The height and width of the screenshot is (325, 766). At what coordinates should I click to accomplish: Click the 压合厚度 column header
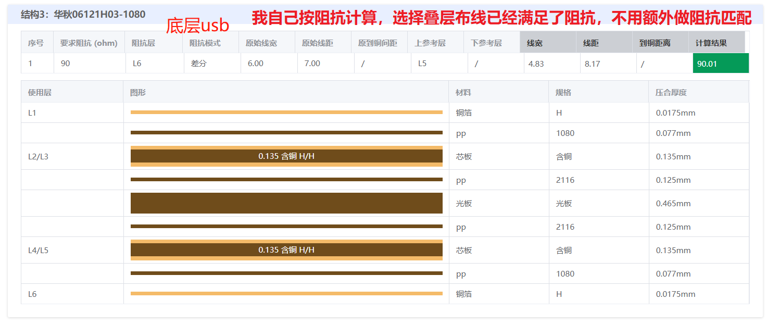672,92
